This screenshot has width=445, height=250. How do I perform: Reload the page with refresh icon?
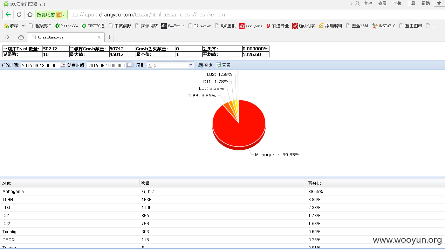coord(19,15)
